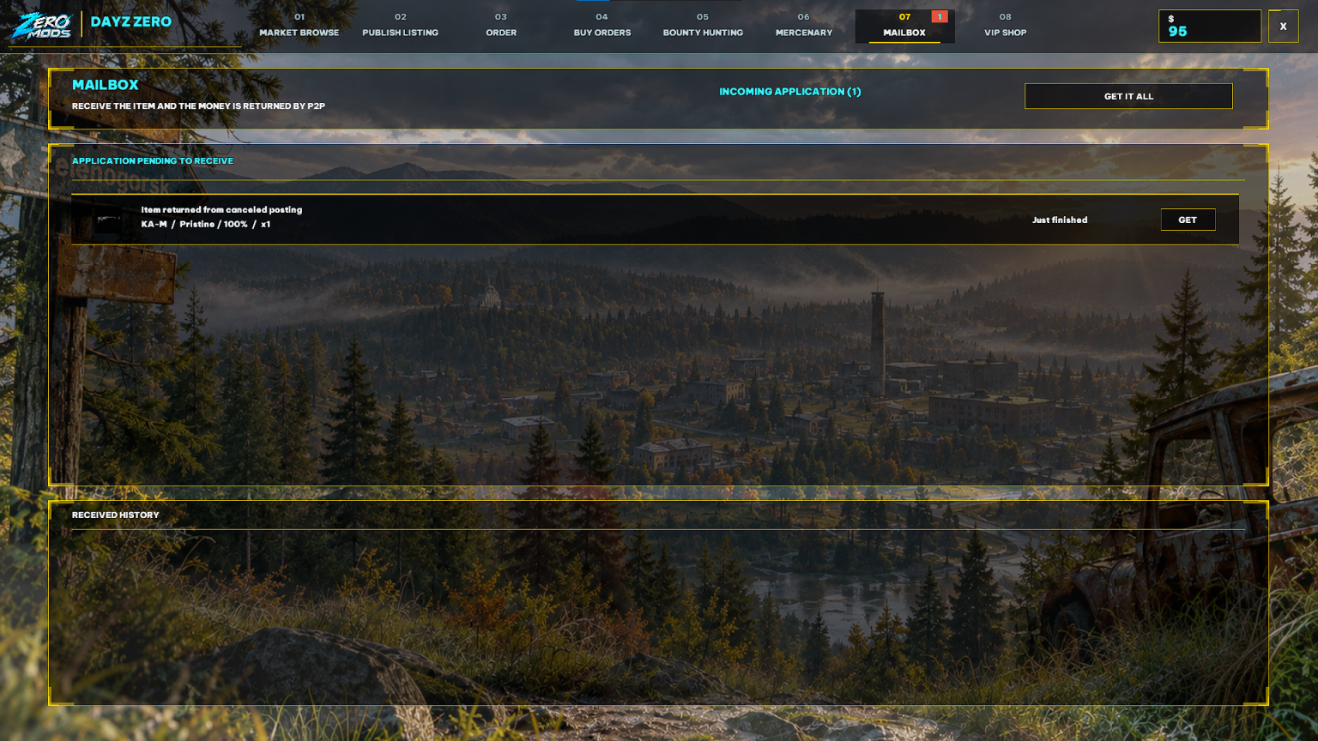This screenshot has width=1318, height=741.
Task: Close the market window with X
Action: coord(1284,27)
